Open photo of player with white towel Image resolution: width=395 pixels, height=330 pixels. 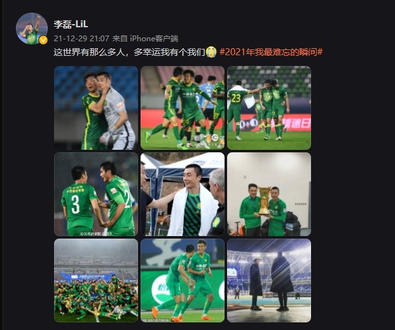[183, 194]
